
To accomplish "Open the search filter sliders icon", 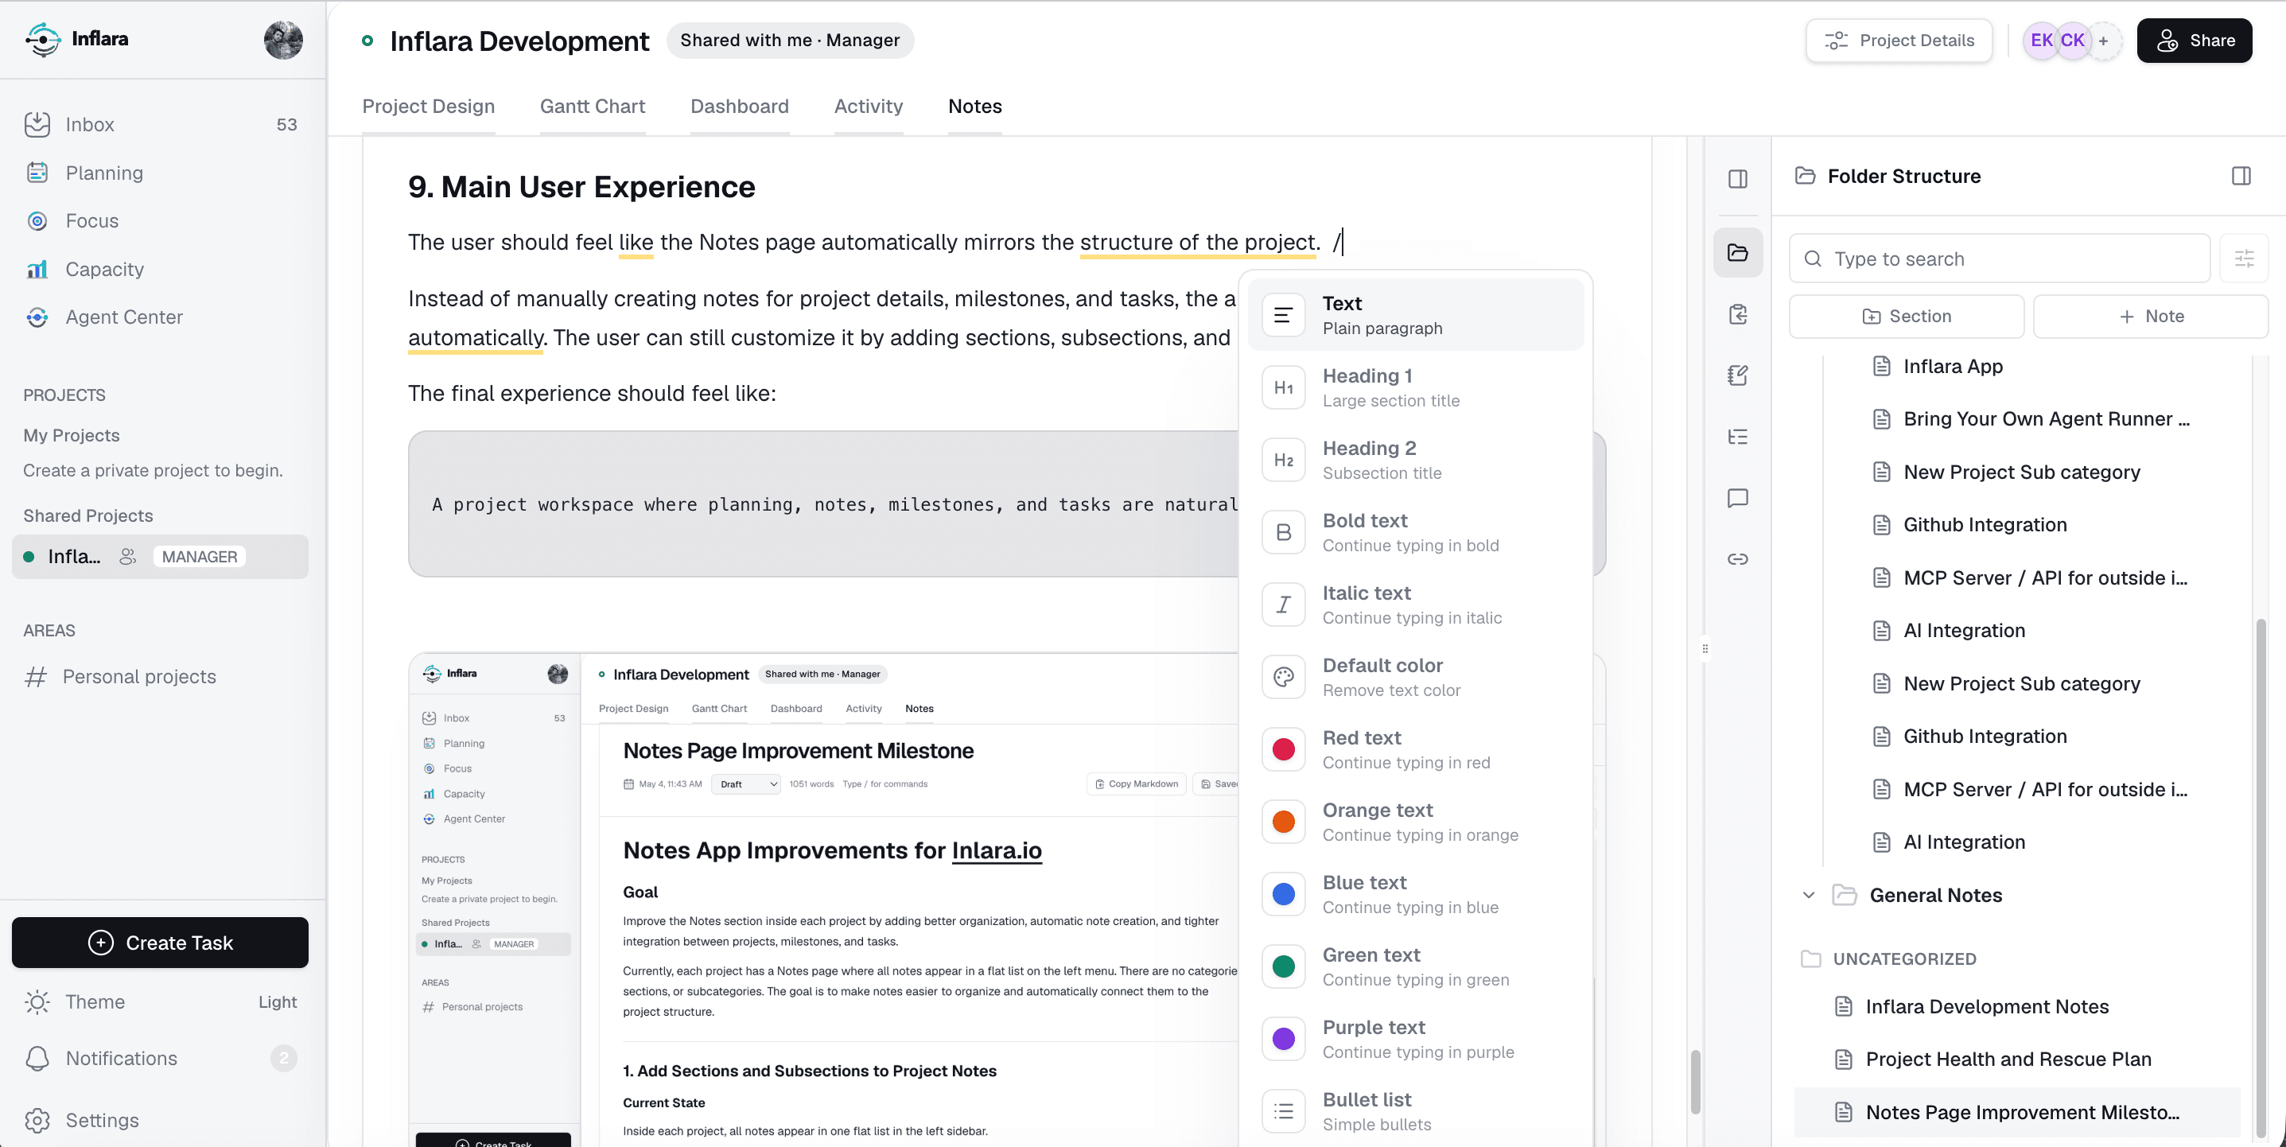I will 2243,259.
